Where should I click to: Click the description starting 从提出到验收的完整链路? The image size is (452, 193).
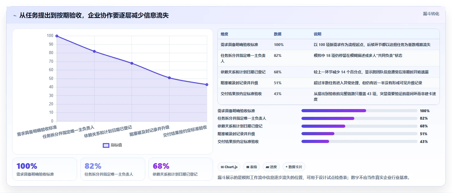pyautogui.click(x=374, y=96)
